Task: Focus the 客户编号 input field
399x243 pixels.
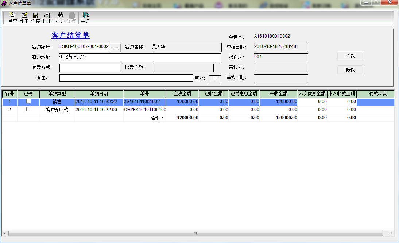Action: [x=84, y=47]
